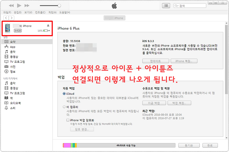Click the play button
Image resolution: width=229 pixels, height=152 pixels.
19,6
